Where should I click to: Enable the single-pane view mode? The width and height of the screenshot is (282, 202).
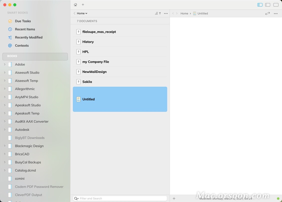coord(276,5)
